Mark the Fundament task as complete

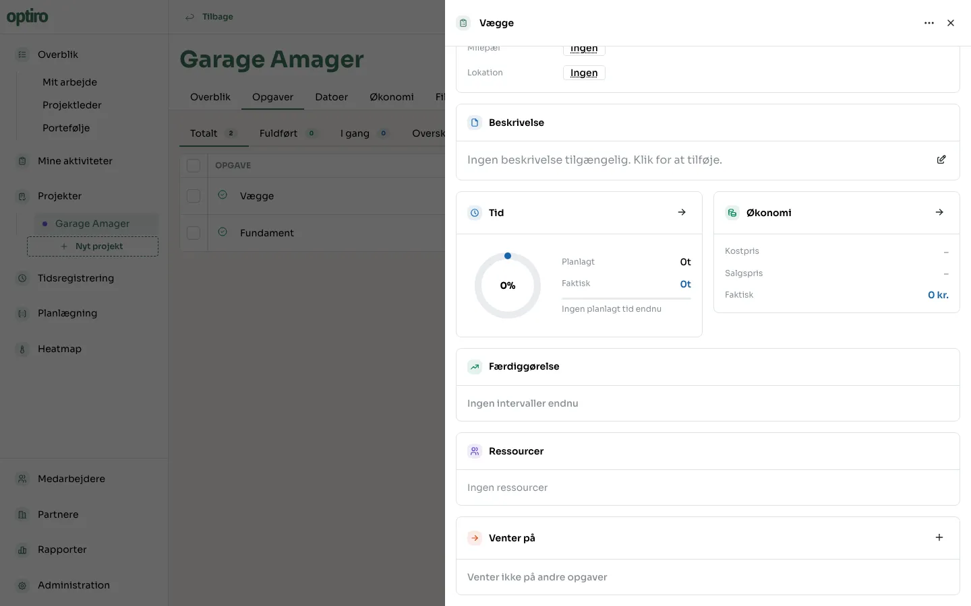click(223, 232)
